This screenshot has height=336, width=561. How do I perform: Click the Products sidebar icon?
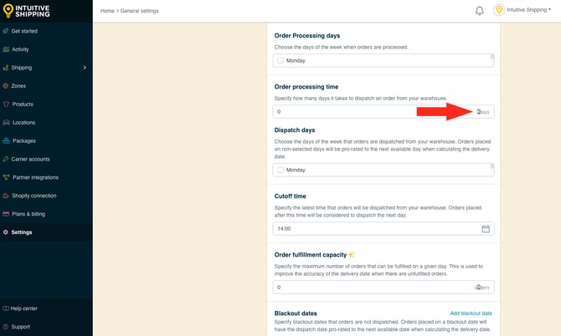(x=6, y=104)
